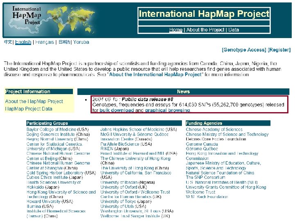Viewport: 295px width, 221px height.
Task: Open Cold Spring Harbor Laboratory link
Action: click(55, 173)
